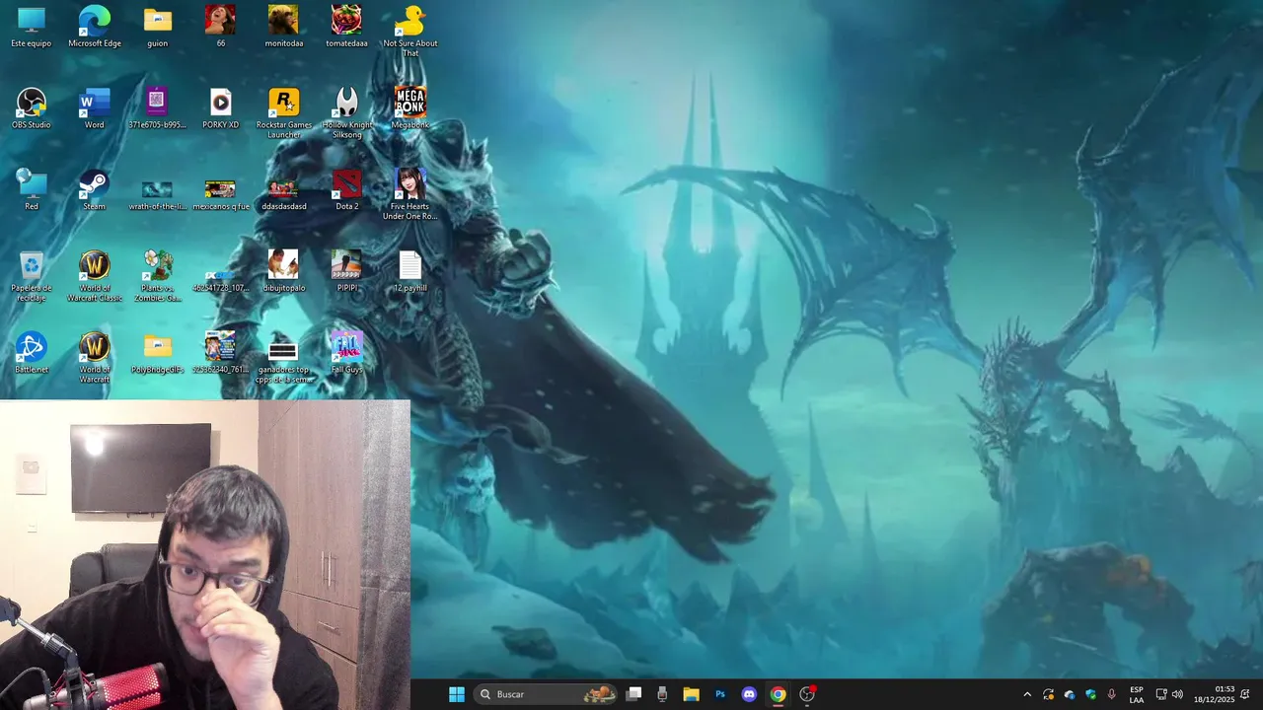The width and height of the screenshot is (1263, 710).
Task: Select the 462541728_107 image file
Action: (x=220, y=281)
